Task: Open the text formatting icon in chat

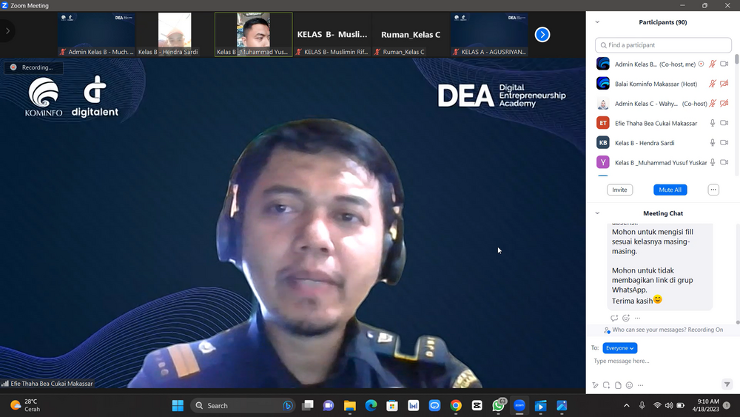Action: coord(595,385)
